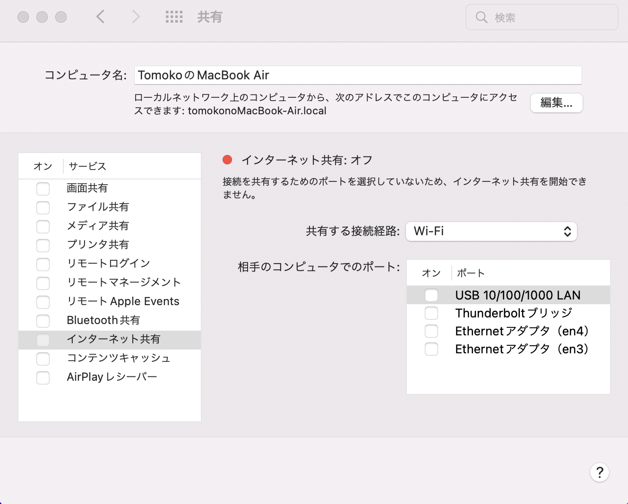Enable the 画面共有 checkbox
The width and height of the screenshot is (628, 504).
click(x=43, y=188)
